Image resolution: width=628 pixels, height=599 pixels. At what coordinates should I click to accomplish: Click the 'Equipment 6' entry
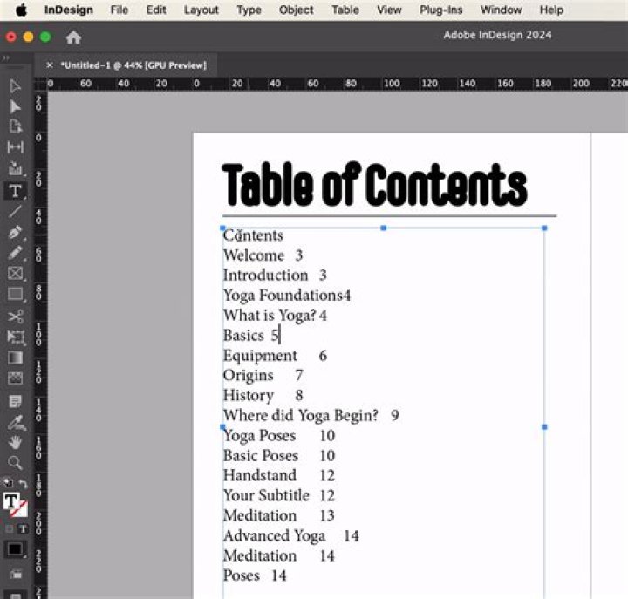click(275, 356)
